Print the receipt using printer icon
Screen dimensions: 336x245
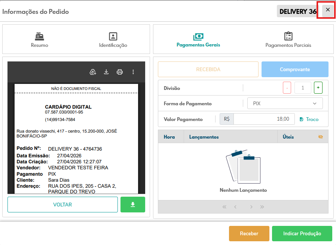(120, 72)
